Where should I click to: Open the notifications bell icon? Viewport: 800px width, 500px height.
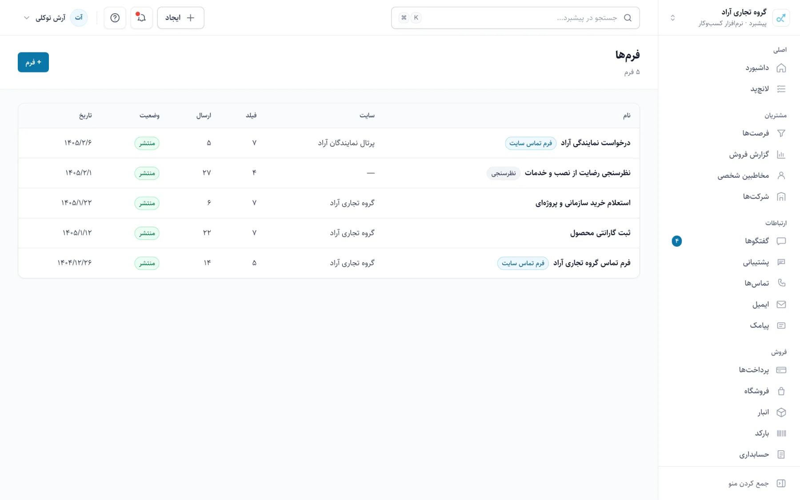tap(141, 18)
